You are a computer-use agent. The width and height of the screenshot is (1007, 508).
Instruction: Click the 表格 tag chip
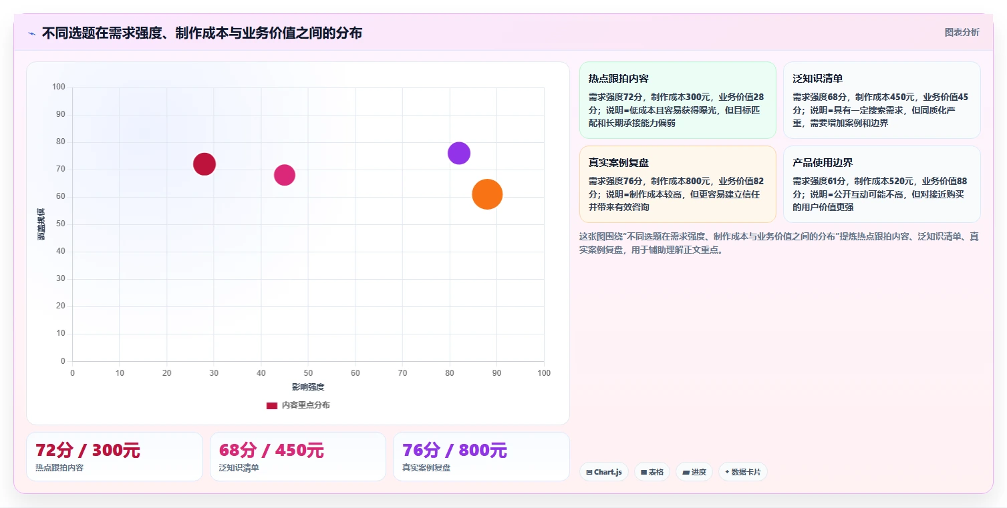pos(652,472)
